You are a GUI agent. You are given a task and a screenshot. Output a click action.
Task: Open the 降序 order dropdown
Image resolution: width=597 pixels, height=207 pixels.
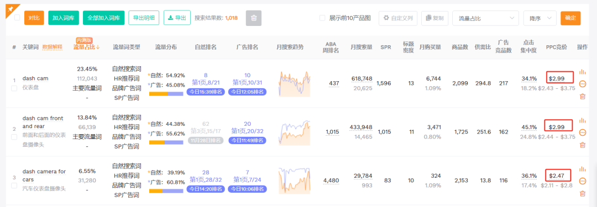pos(540,18)
